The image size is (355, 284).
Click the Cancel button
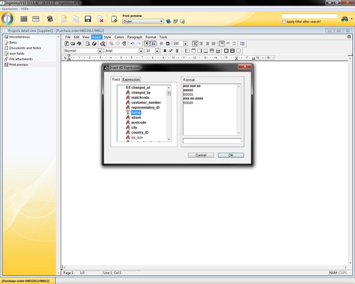click(x=201, y=155)
